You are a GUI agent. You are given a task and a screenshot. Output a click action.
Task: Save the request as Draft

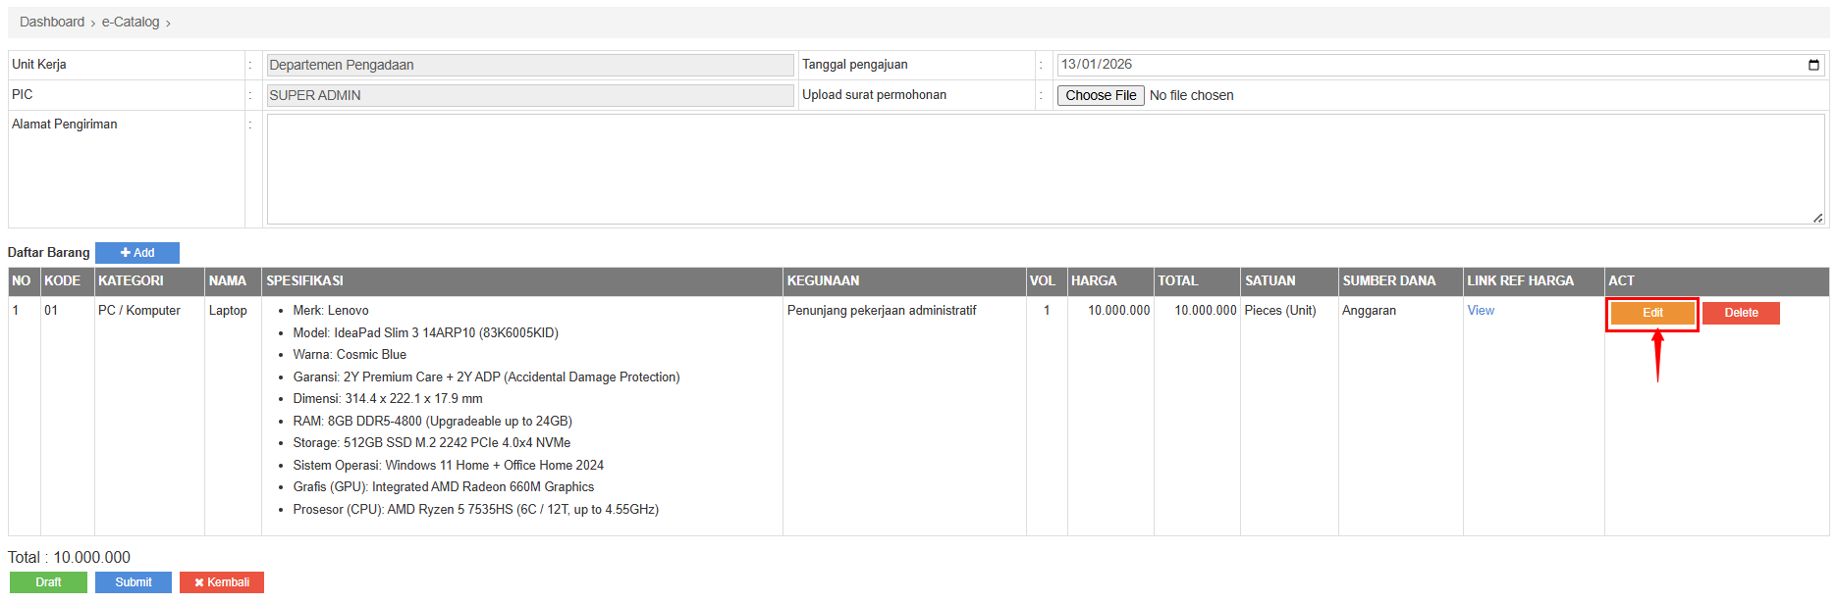pos(48,582)
